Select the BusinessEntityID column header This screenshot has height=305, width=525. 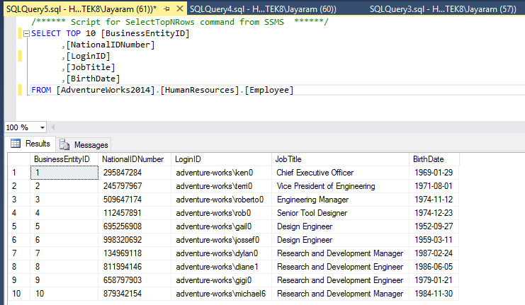[x=64, y=159]
